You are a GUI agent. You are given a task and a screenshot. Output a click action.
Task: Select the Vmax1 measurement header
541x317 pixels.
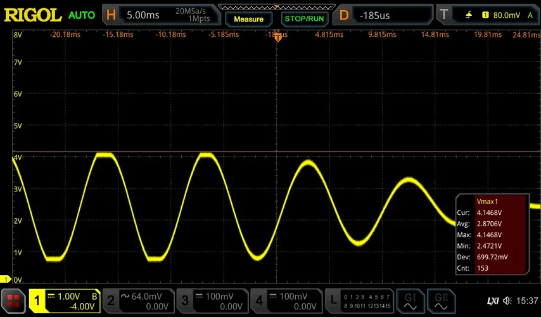pos(487,202)
